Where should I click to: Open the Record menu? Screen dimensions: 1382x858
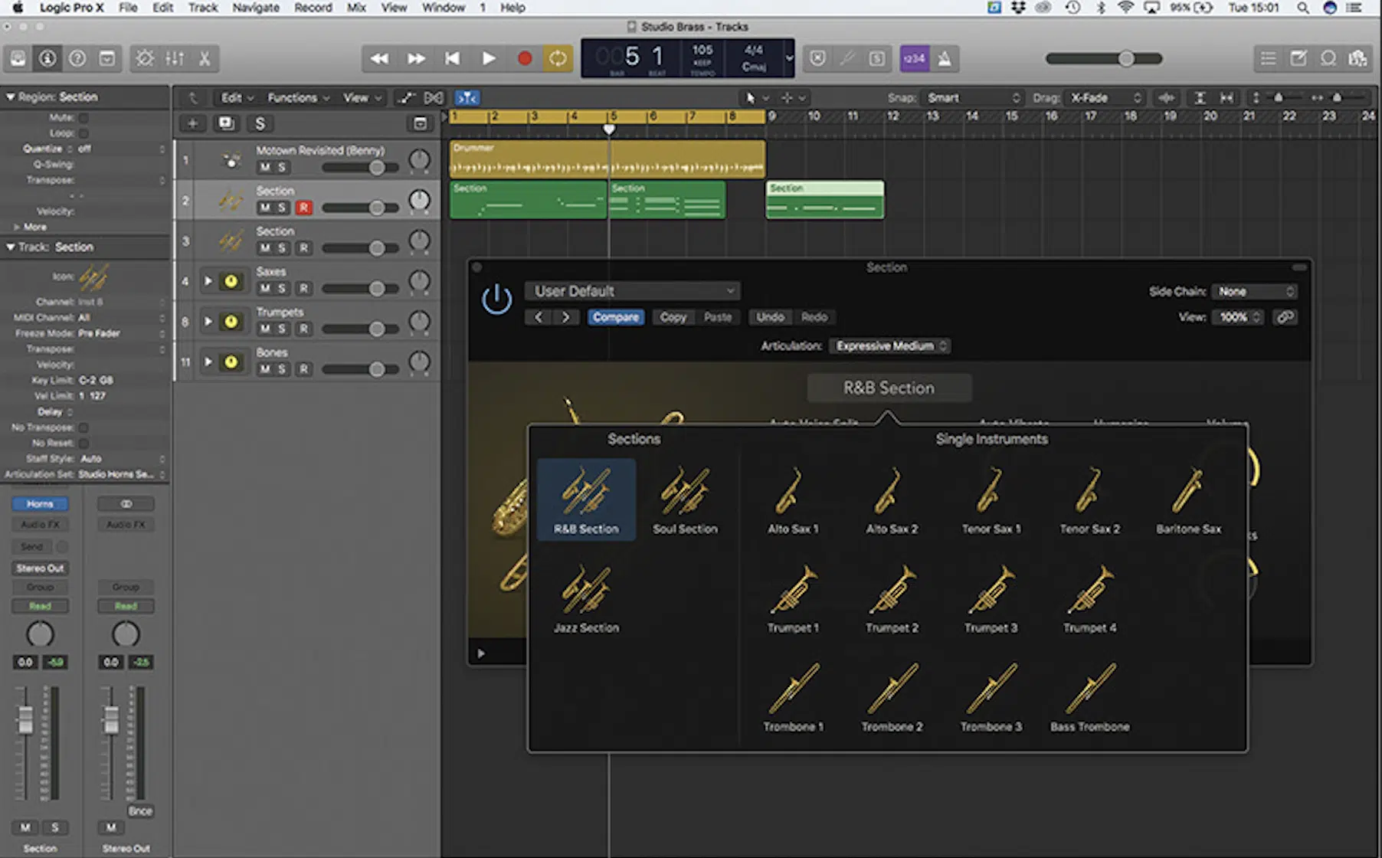(313, 8)
